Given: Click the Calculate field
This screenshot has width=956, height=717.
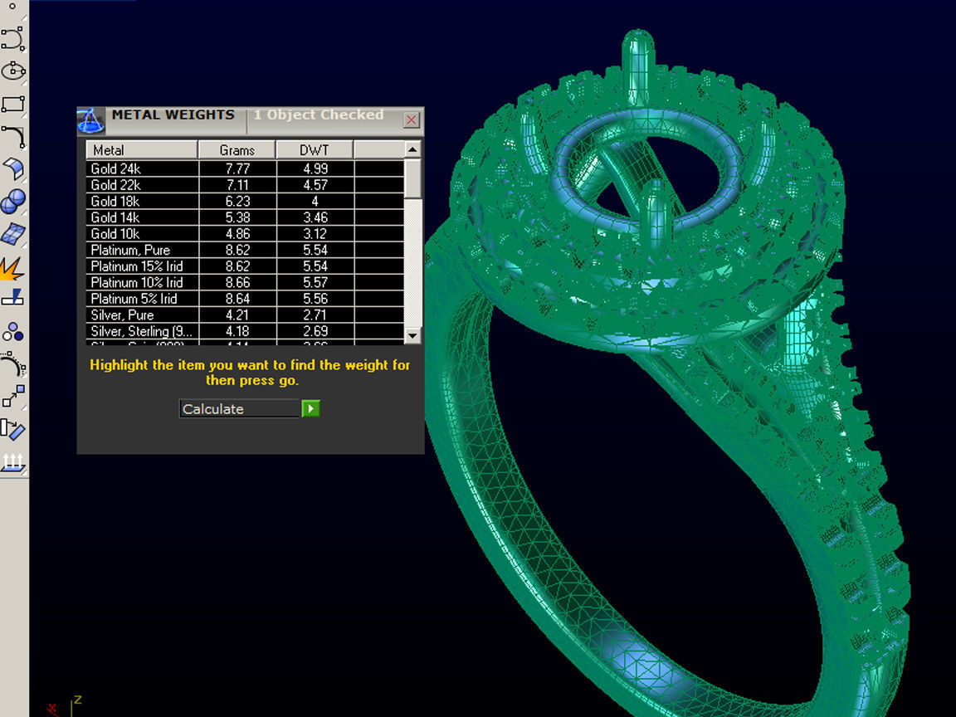Looking at the screenshot, I should coord(239,408).
